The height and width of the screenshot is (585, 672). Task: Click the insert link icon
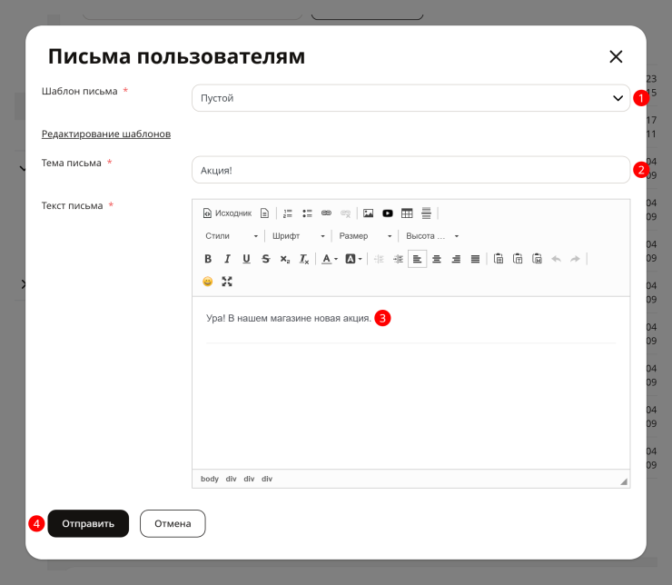(x=326, y=213)
